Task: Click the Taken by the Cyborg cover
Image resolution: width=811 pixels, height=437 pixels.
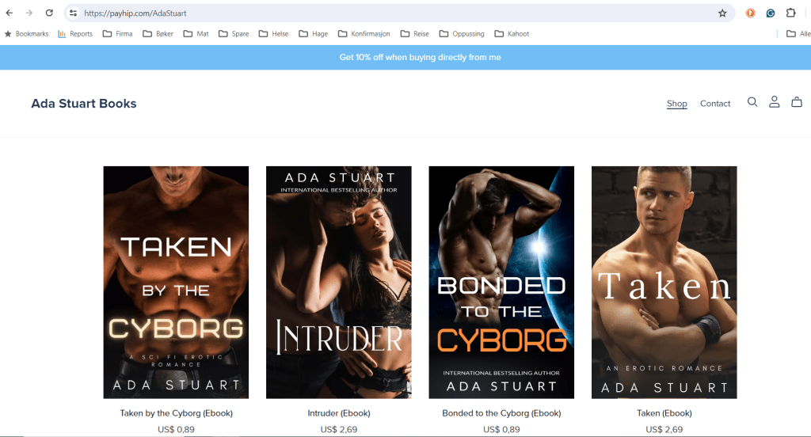Action: pyautogui.click(x=176, y=282)
